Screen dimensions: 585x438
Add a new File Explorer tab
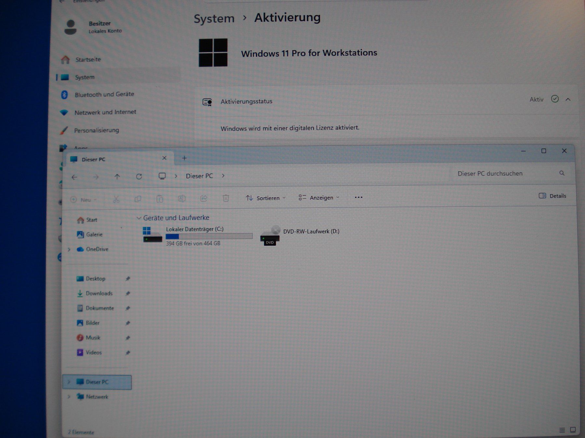[184, 158]
